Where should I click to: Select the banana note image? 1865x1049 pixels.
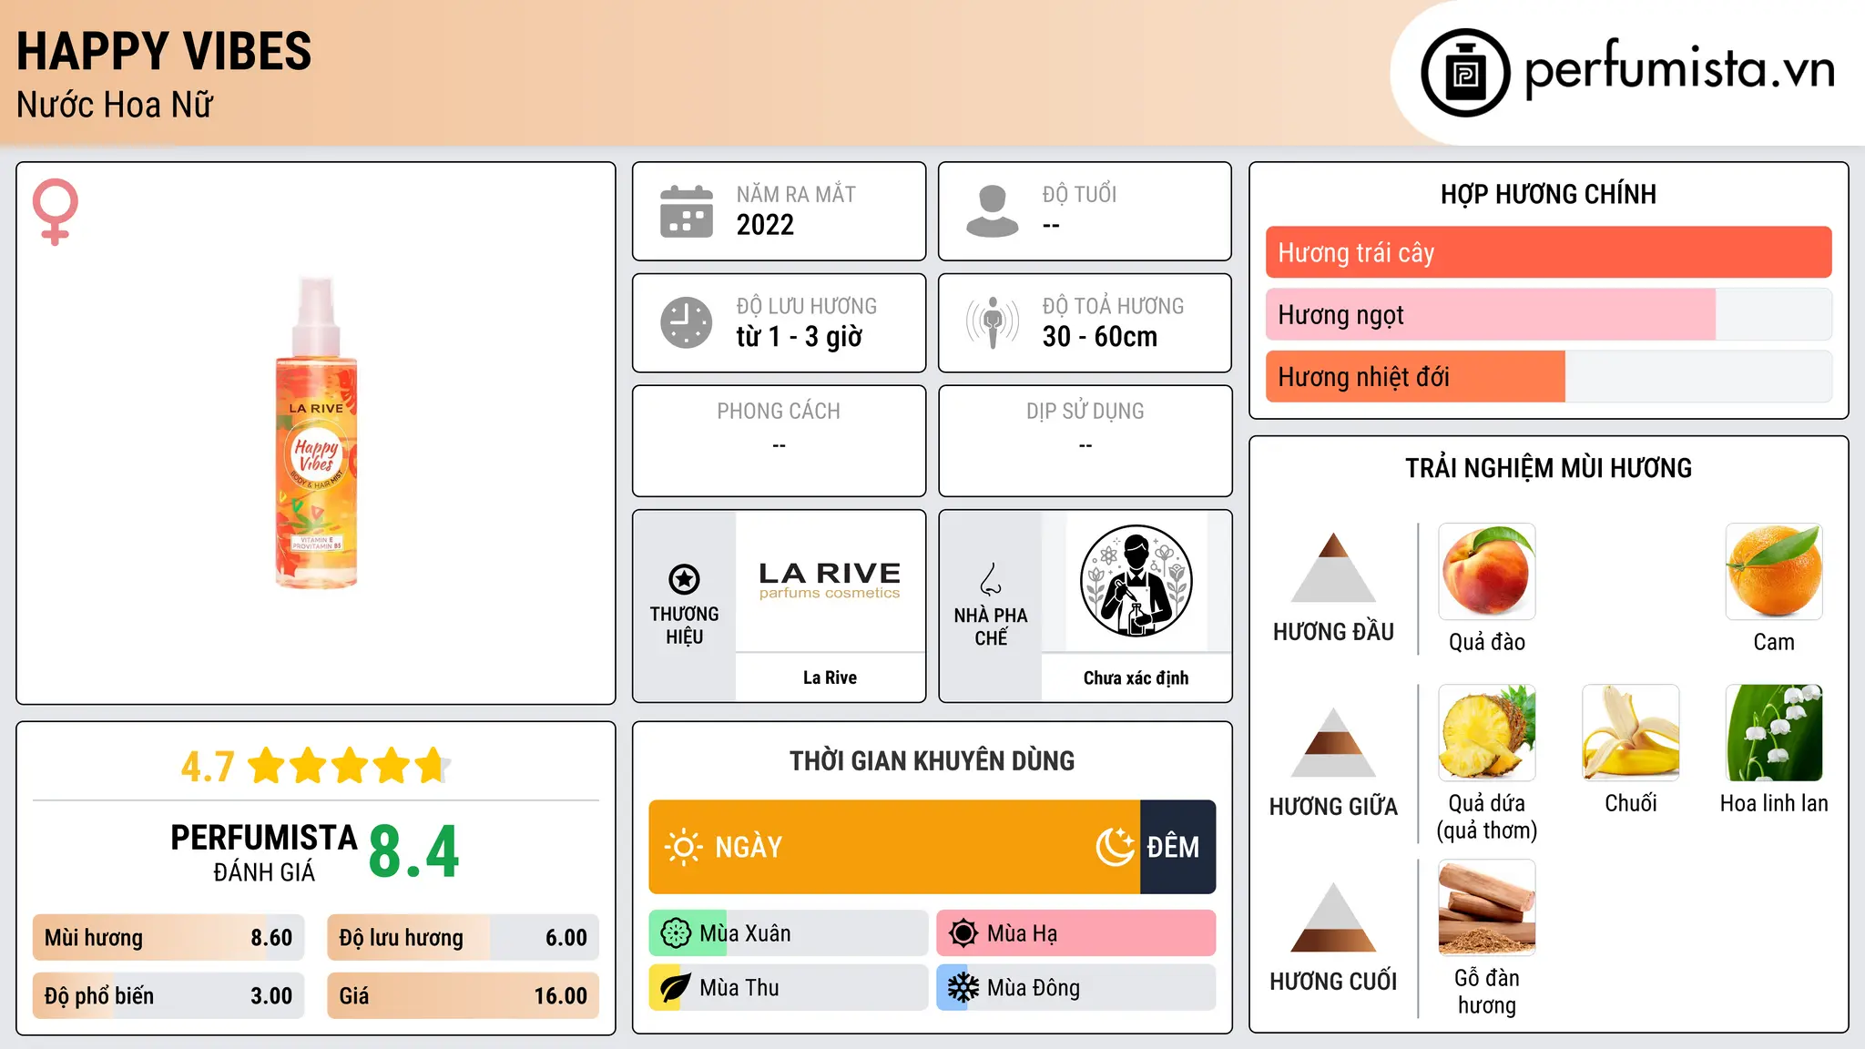(1631, 733)
